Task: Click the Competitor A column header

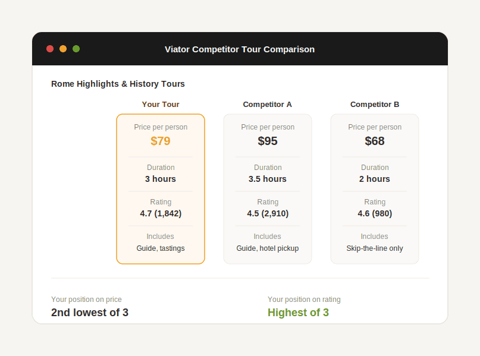Action: pyautogui.click(x=267, y=104)
